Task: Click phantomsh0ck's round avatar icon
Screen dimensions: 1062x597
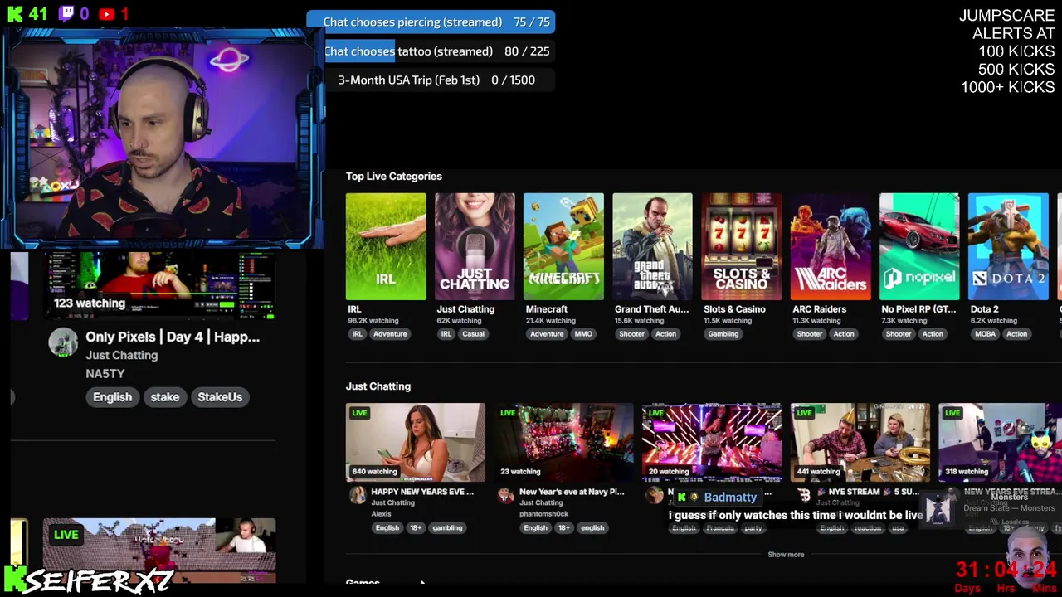Action: pos(506,495)
